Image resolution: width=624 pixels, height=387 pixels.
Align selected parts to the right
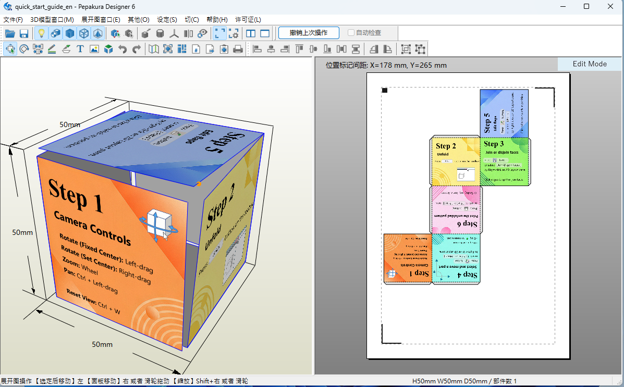pos(285,49)
